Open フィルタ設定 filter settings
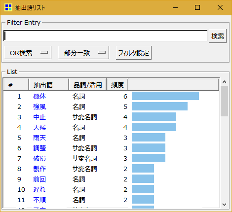Viewport: 232px width, 212px height. tap(134, 53)
